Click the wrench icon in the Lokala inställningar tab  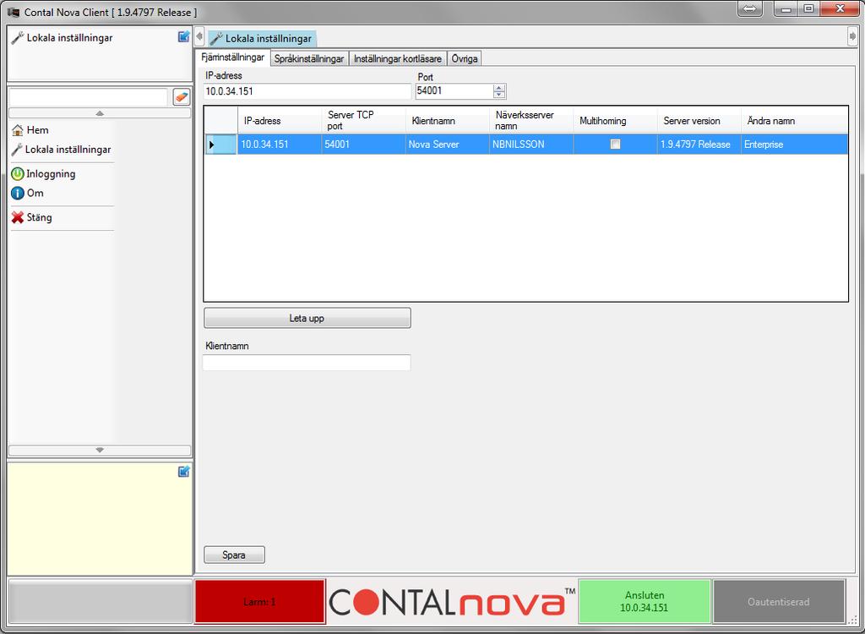click(x=217, y=39)
